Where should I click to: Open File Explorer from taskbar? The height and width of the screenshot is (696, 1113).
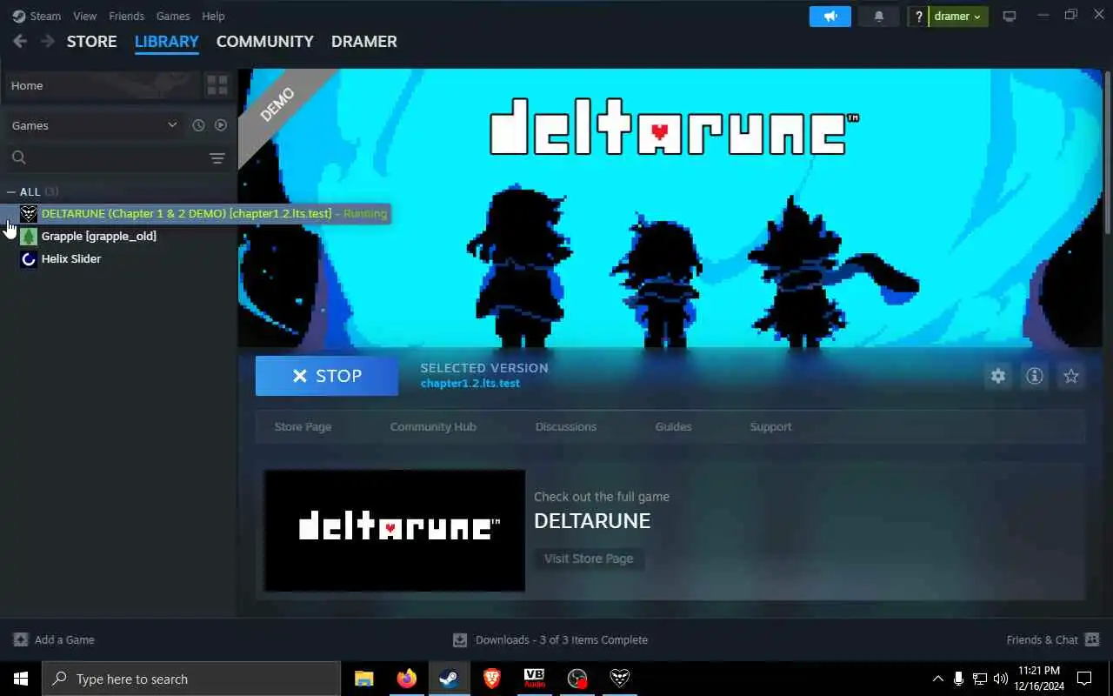(x=364, y=679)
